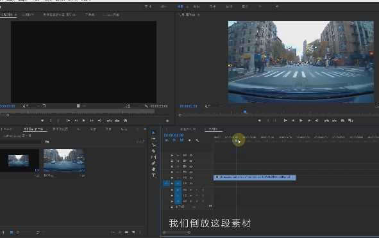The image size is (379, 238).
Task: Select the Ripple Edit tool
Action: pos(153,145)
